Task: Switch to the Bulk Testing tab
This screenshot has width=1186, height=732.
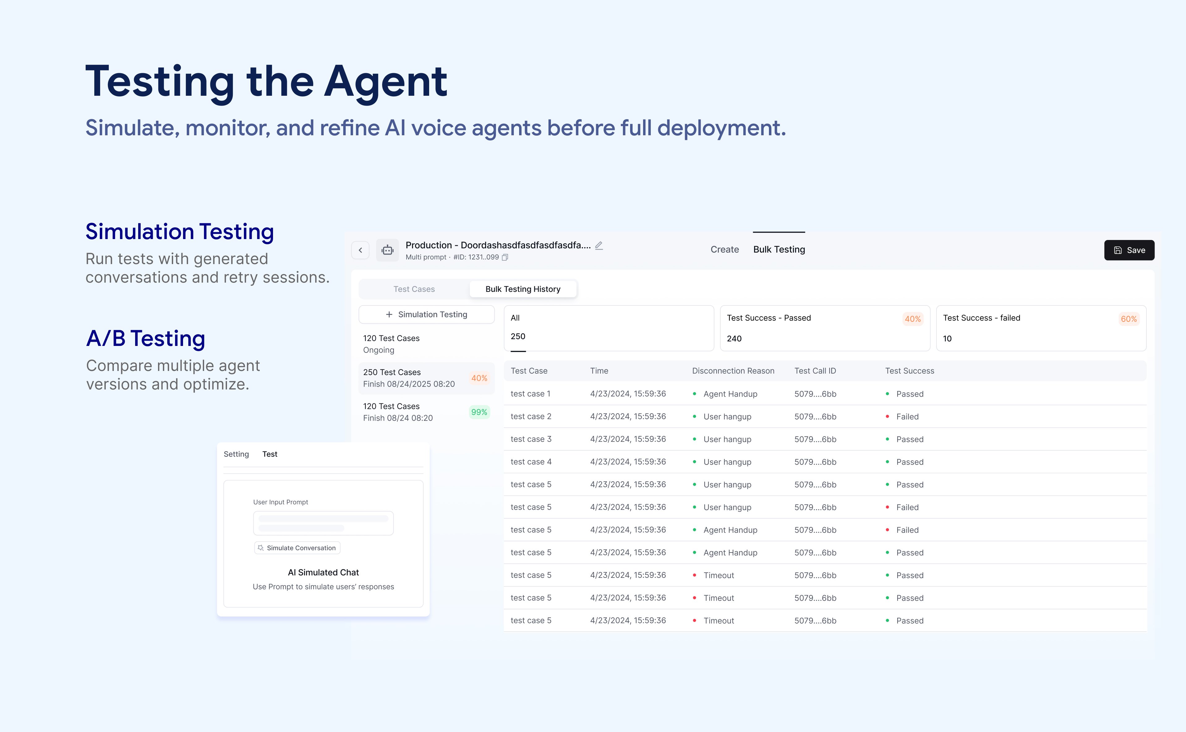Action: (779, 249)
